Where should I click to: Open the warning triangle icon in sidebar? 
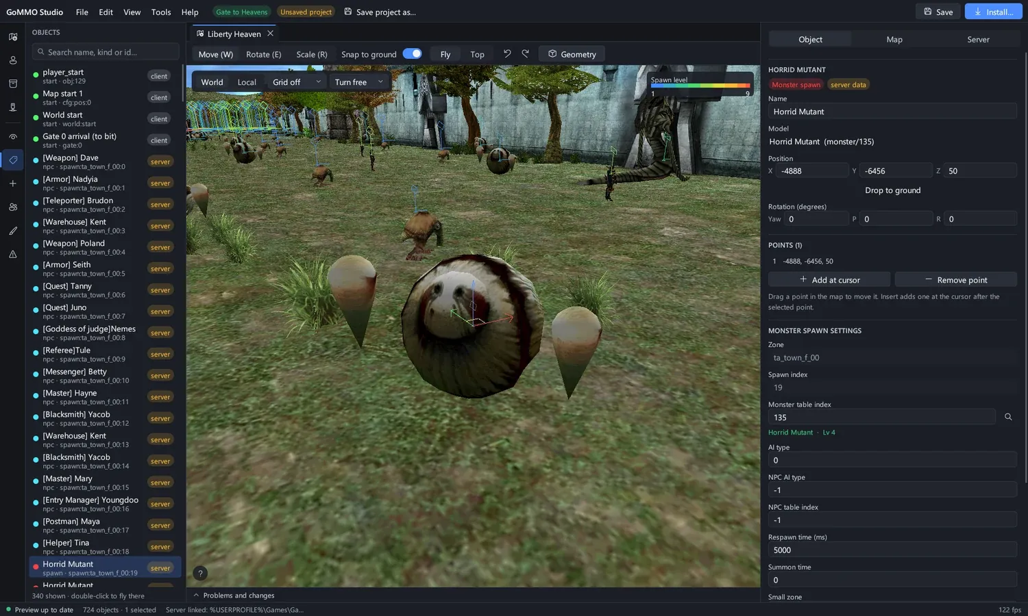13,254
